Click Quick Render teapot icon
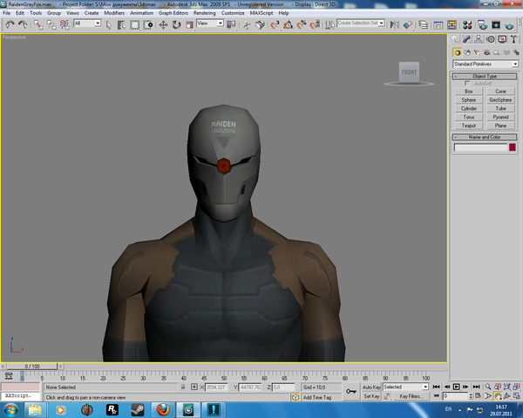 [509, 25]
